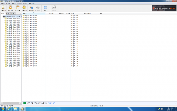Switch to the 필터 tab in side panel
Viewport: 177px width, 111px height.
(7, 13)
